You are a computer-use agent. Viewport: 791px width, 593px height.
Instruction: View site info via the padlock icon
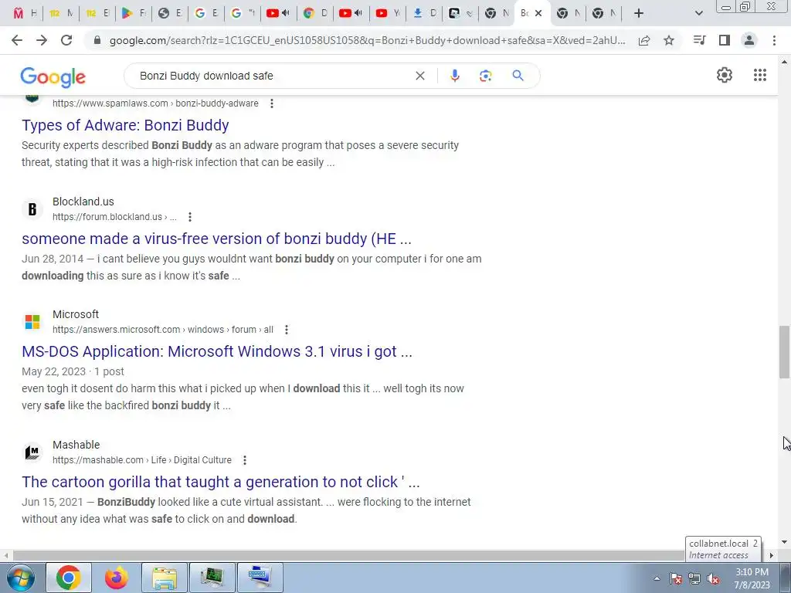97,40
